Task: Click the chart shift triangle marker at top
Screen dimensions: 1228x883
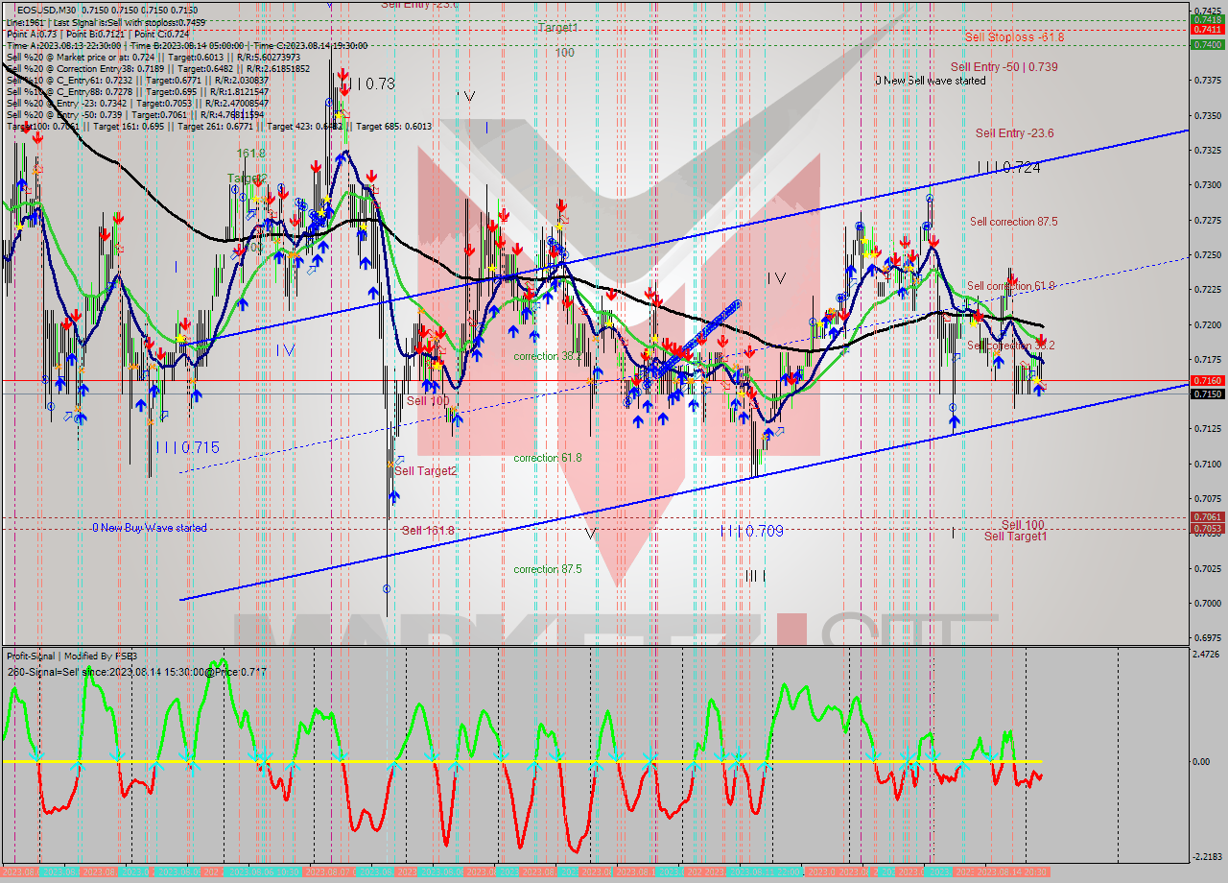Action: [x=330, y=4]
